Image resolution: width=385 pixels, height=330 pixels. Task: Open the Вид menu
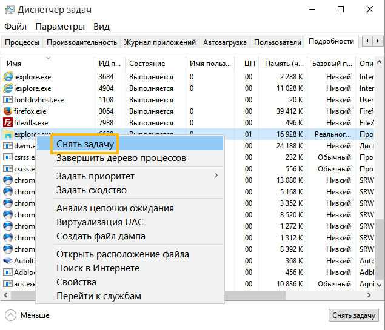click(101, 27)
